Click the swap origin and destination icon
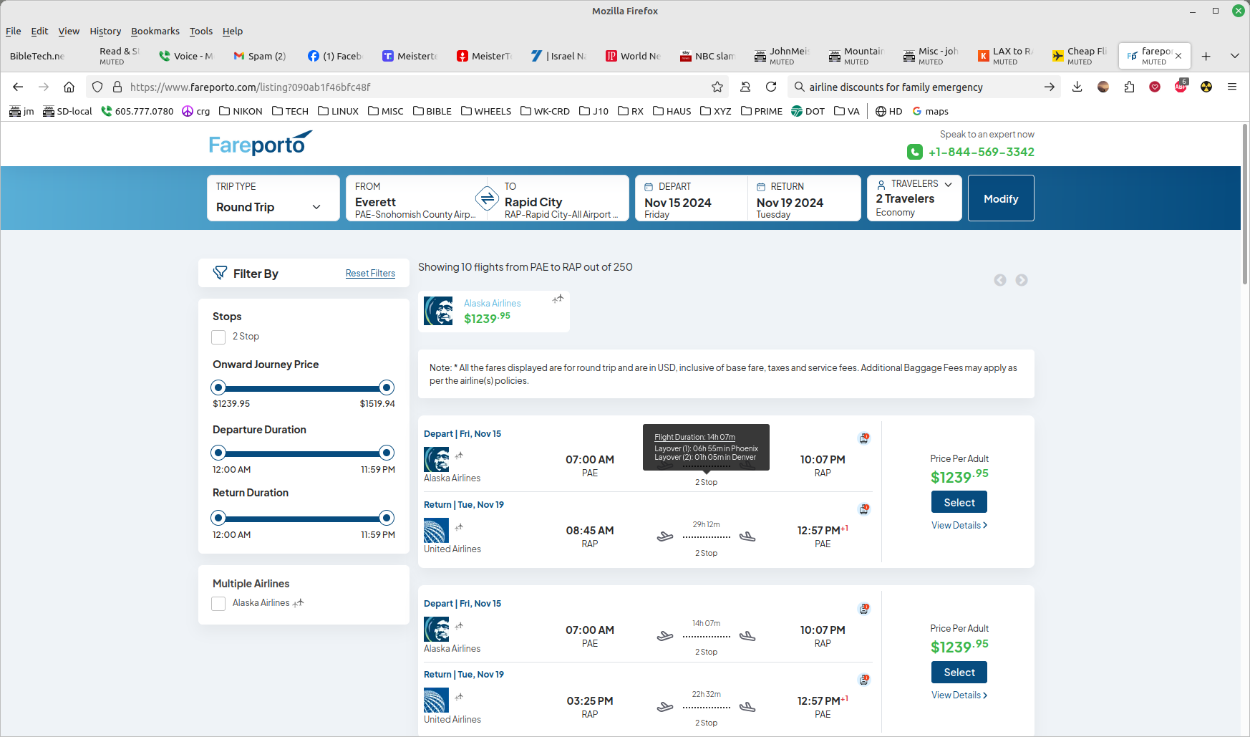This screenshot has width=1250, height=737. [x=487, y=198]
